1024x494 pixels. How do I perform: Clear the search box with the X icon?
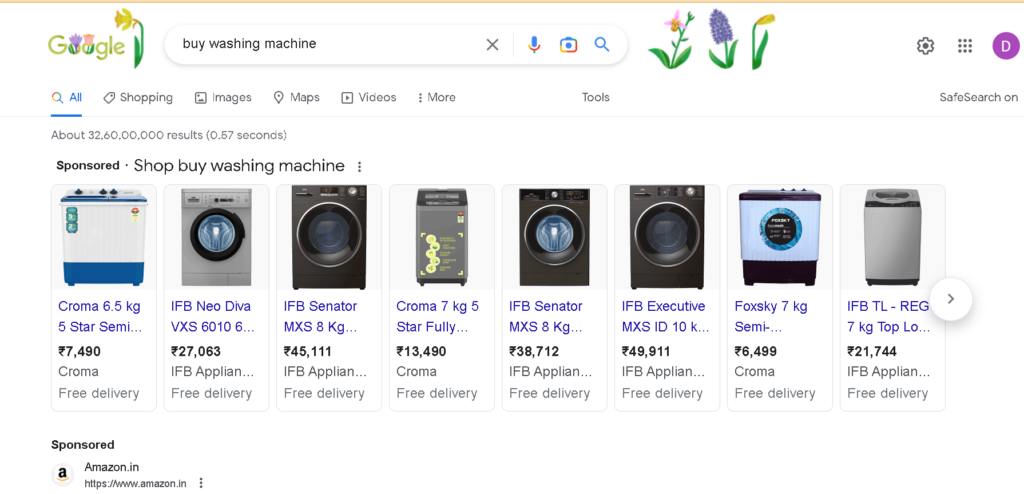492,45
